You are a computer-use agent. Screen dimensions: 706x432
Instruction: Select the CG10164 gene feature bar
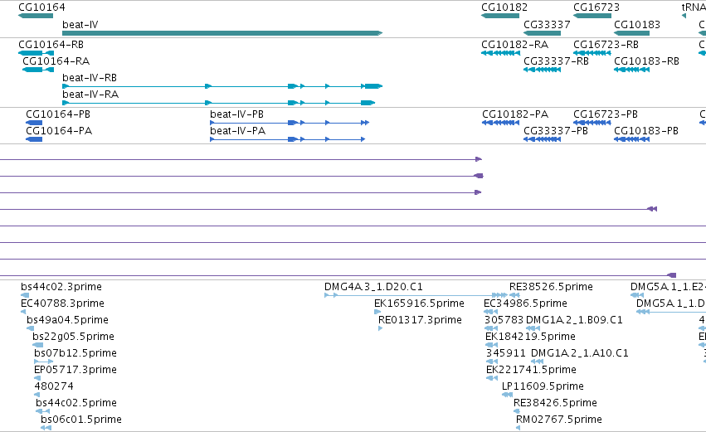36,16
